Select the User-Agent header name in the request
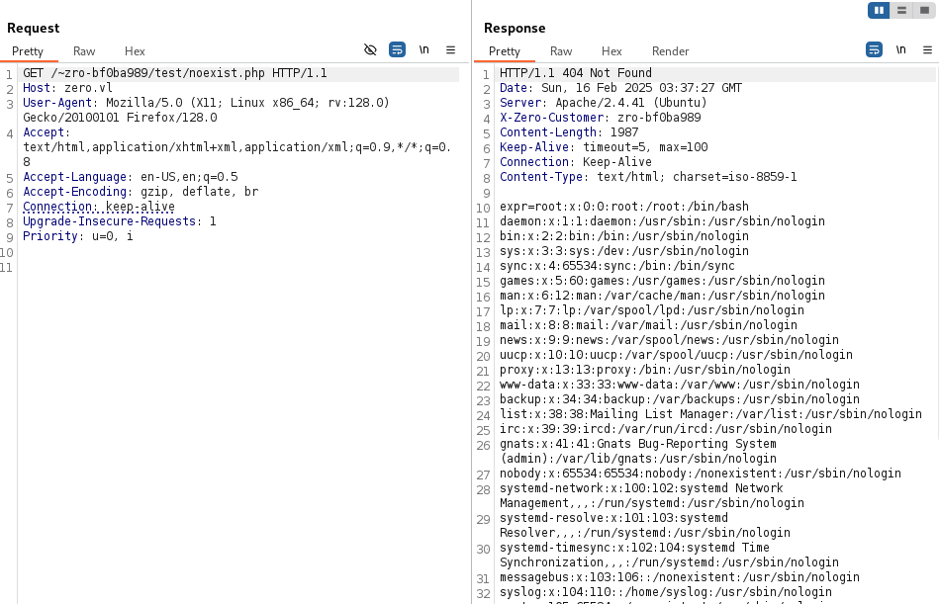The height and width of the screenshot is (604, 939). point(57,103)
